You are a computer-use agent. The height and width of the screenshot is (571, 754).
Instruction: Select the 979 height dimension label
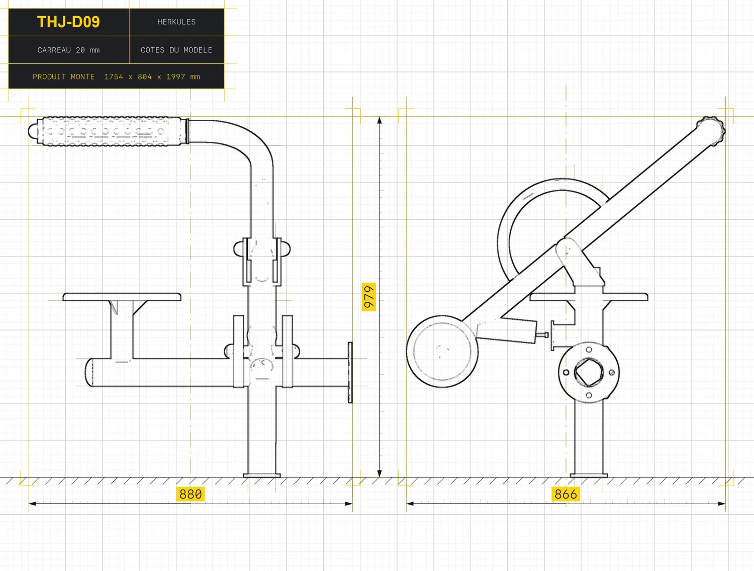click(369, 297)
